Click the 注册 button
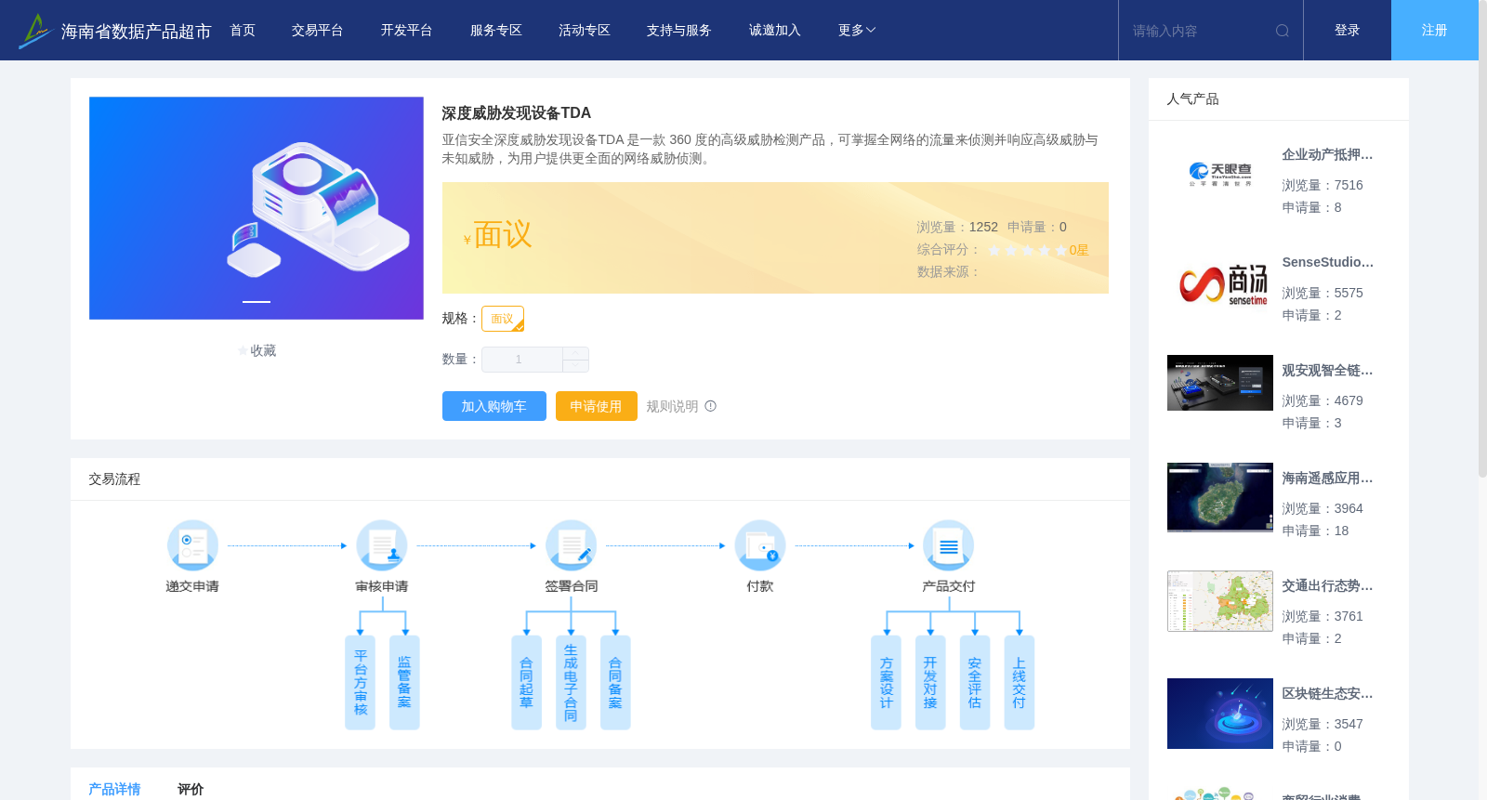This screenshot has width=1487, height=800. (1435, 31)
